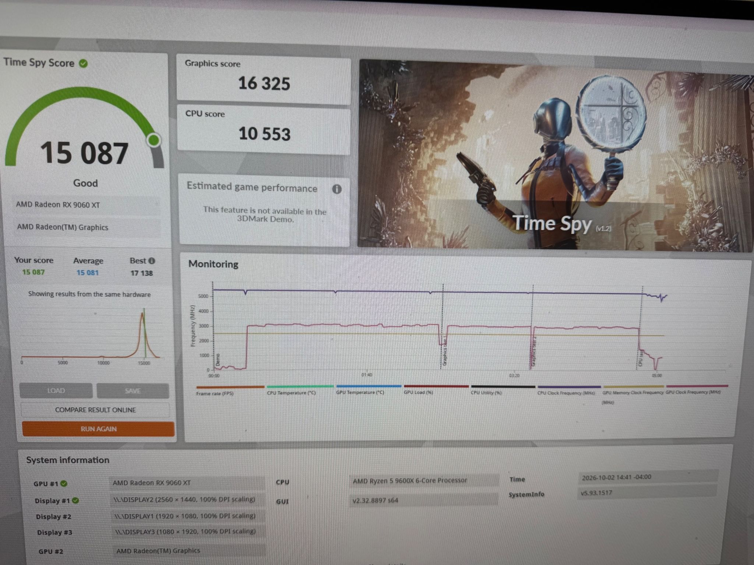This screenshot has width=754, height=565.
Task: Click the Best score 17 138
Action: click(x=142, y=273)
